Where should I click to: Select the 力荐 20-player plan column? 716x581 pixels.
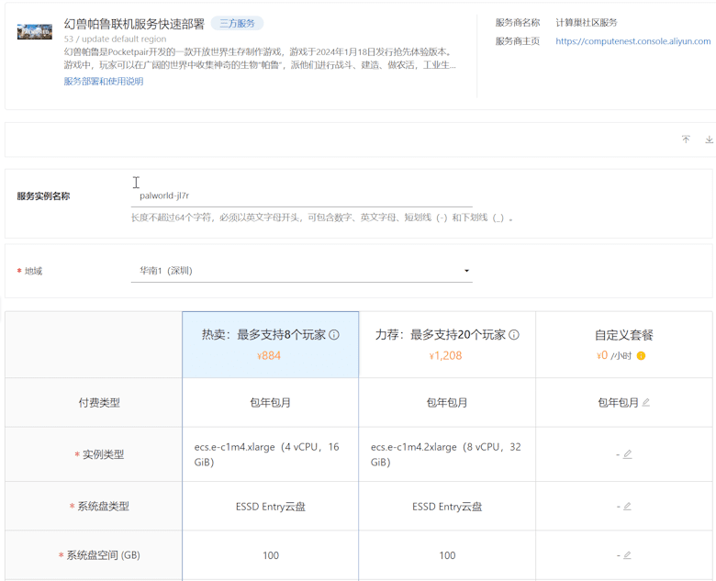[x=446, y=344]
